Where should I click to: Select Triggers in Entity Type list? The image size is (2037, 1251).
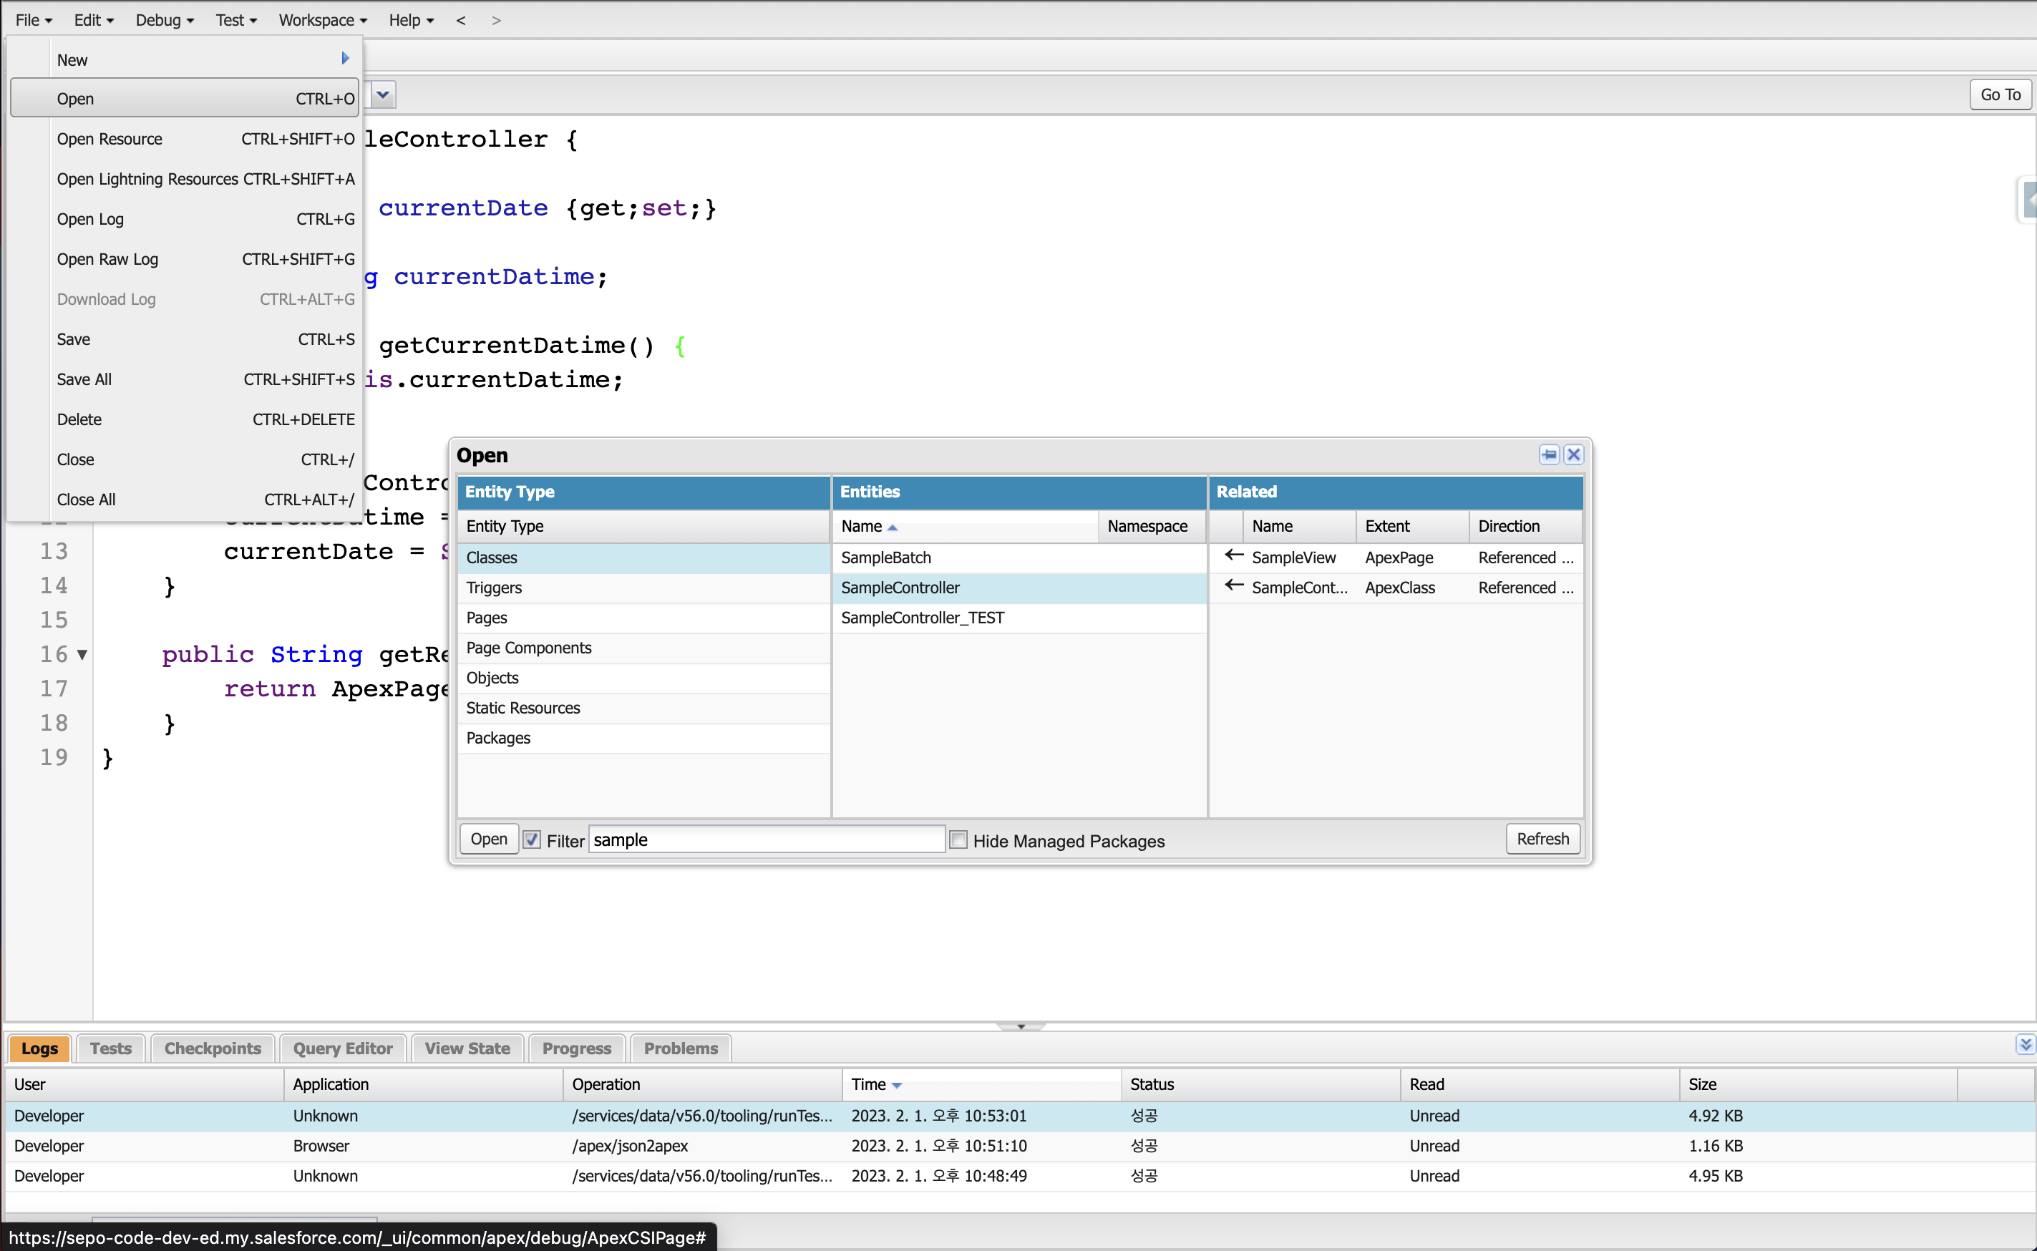(494, 588)
